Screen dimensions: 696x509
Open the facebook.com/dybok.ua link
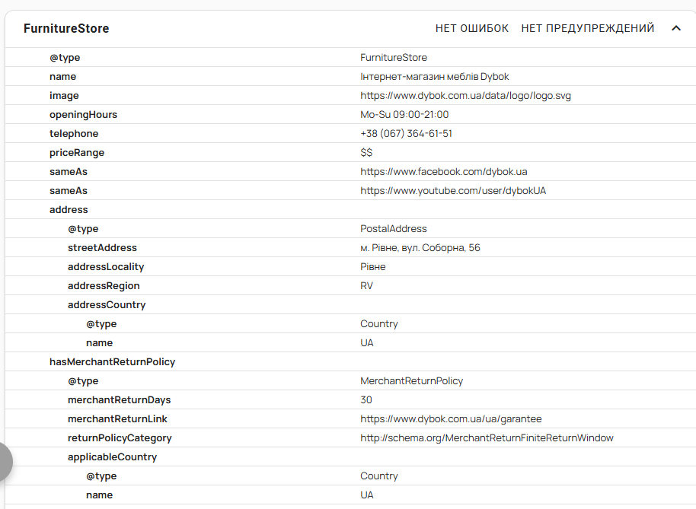coord(444,172)
